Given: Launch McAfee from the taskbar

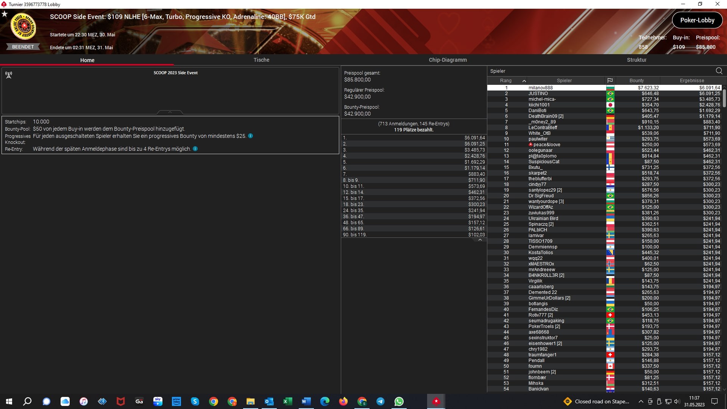Looking at the screenshot, I should (120, 401).
